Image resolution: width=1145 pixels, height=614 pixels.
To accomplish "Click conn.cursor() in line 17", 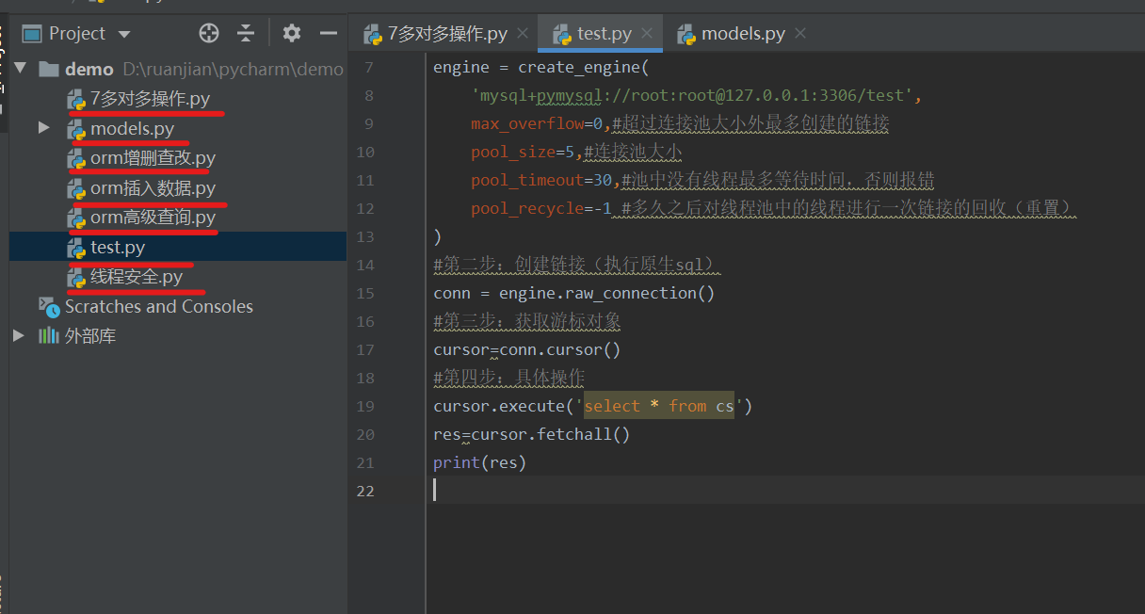I will pos(560,349).
